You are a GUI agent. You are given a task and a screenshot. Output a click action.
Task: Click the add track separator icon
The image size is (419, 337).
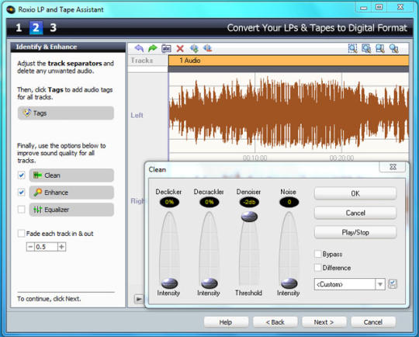(194, 48)
